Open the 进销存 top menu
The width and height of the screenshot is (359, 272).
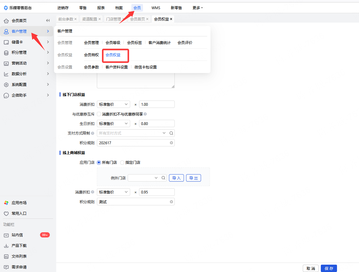(63, 8)
